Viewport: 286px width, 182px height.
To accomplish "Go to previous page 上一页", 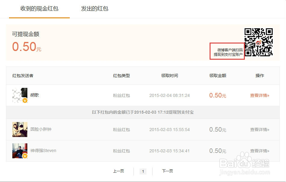I will click(x=118, y=171).
